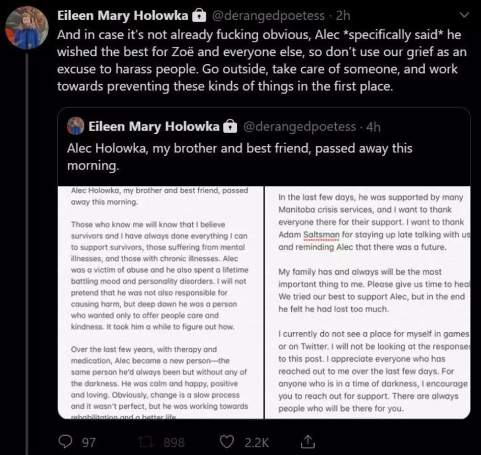Click the quoted tweet text about Alec Holowka
This screenshot has width=481, height=455.
[240, 157]
